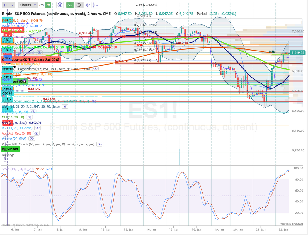Click the 6,949.75 current price tag
The height and width of the screenshot is (235, 308).
pyautogui.click(x=297, y=53)
